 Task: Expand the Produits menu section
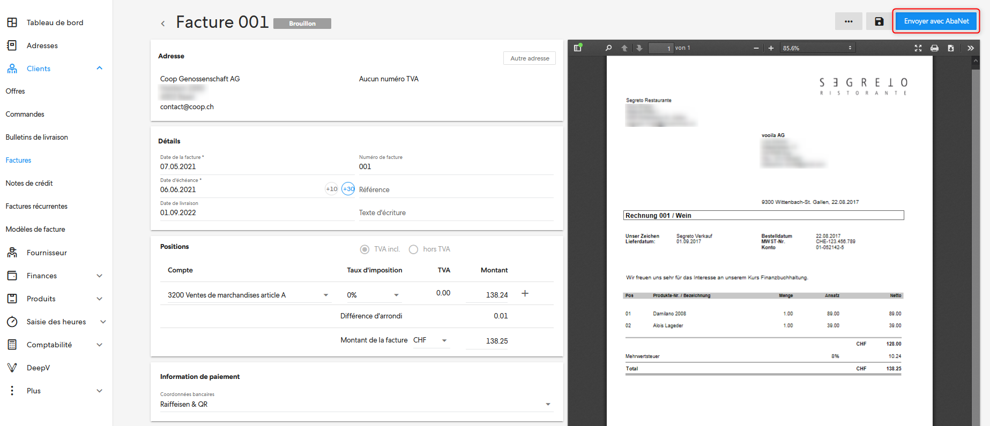coord(99,299)
